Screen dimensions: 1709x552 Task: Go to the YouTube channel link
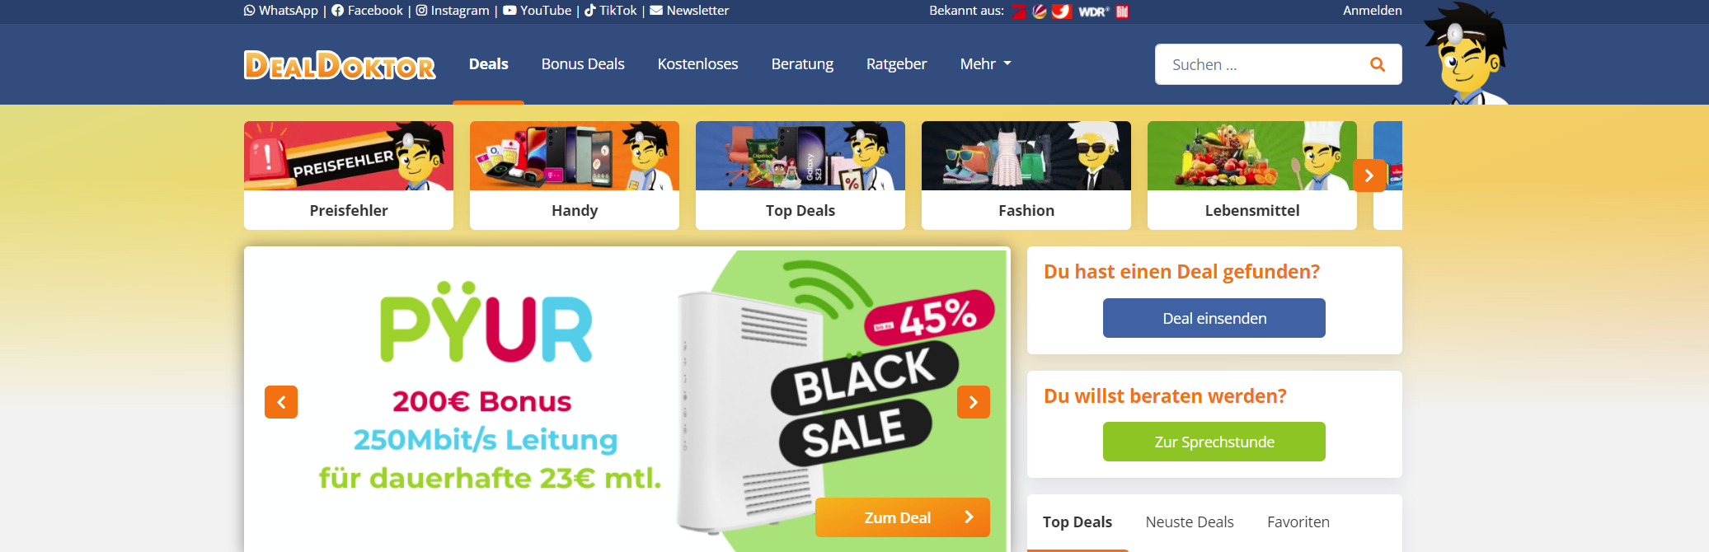[538, 11]
